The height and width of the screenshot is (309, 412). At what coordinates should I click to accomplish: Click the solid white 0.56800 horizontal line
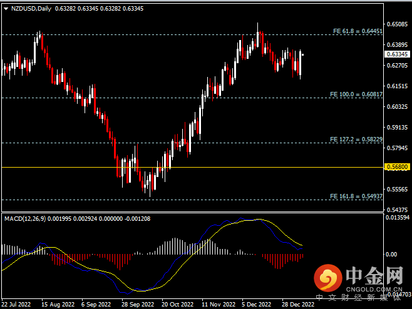tap(188, 167)
